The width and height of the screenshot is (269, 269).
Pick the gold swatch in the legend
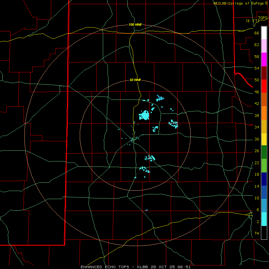click(x=264, y=126)
